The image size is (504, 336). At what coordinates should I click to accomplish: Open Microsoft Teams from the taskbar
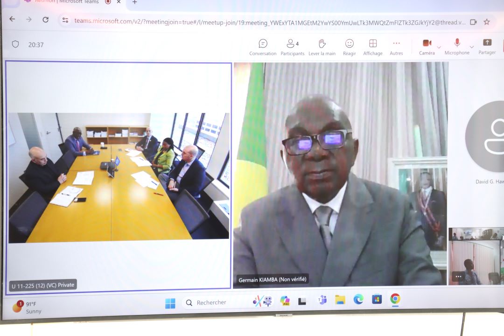322,300
